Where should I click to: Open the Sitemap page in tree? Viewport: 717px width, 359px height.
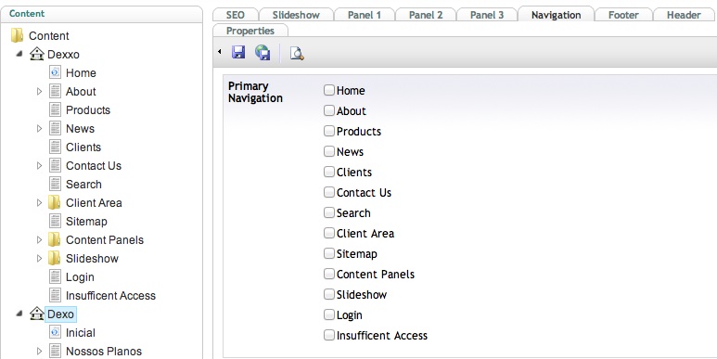point(86,221)
